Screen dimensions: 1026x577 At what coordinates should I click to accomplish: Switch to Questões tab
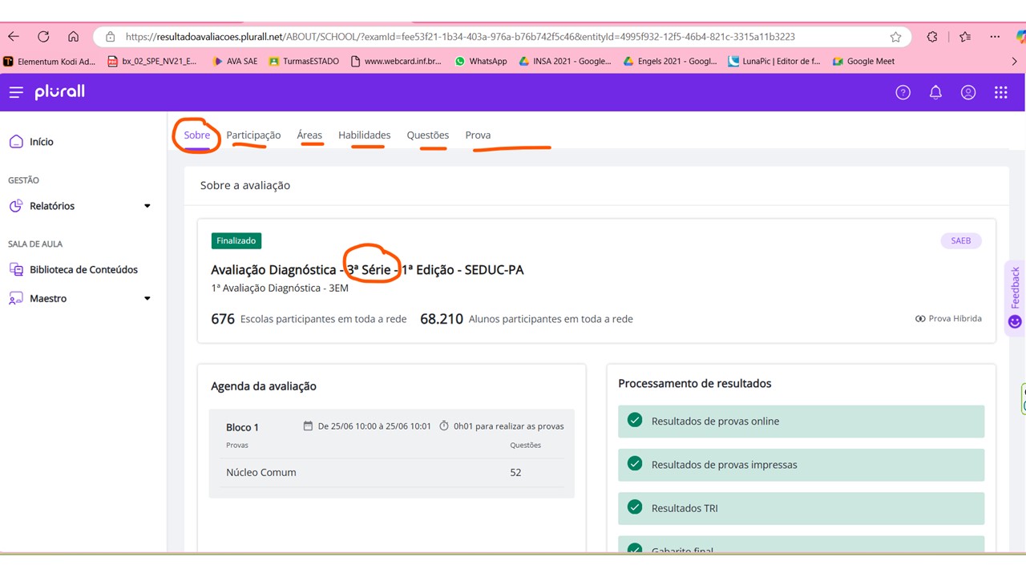(x=427, y=135)
